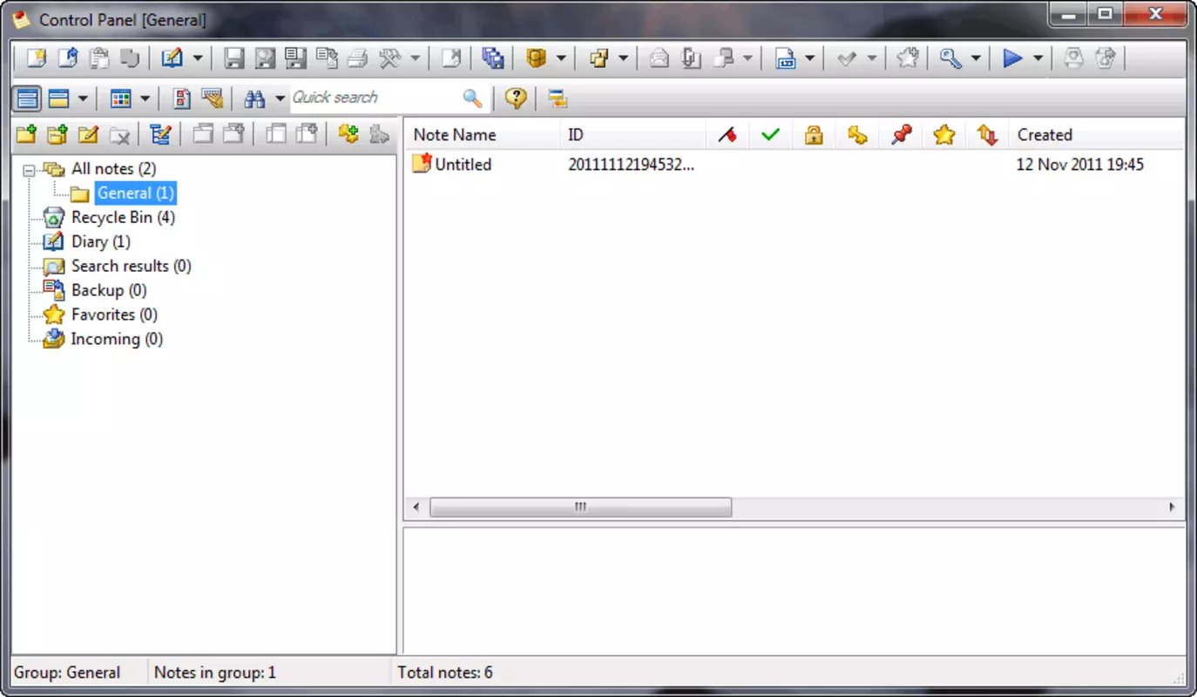1197x697 pixels.
Task: Click the binoculars search icon
Action: (254, 98)
